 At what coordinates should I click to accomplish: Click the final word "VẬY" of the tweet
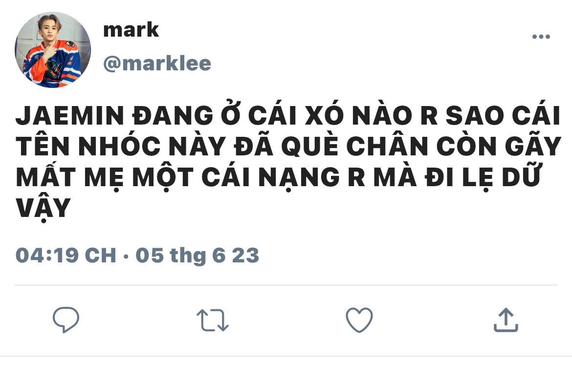(43, 208)
